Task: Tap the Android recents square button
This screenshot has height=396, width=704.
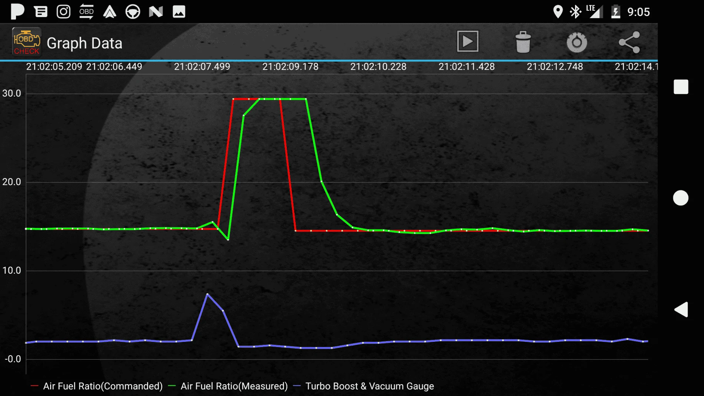Action: (681, 87)
